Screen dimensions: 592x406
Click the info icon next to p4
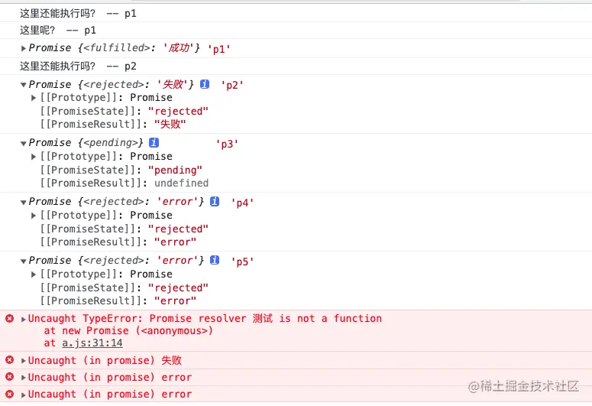(215, 202)
